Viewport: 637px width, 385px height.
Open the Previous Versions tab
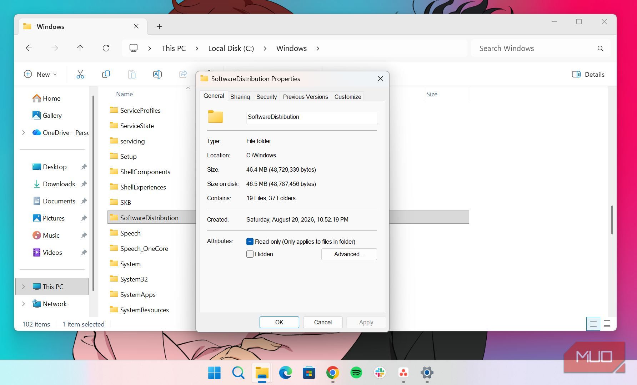tap(305, 97)
